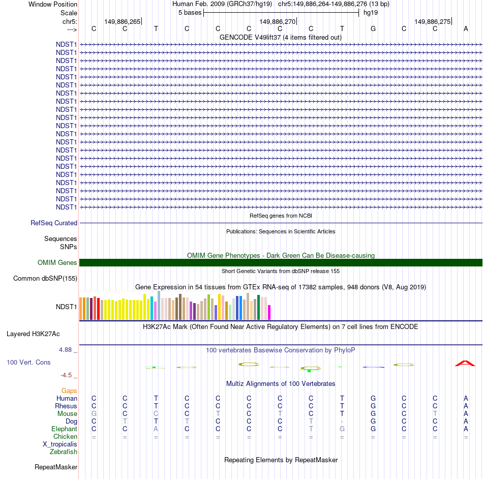The image size is (483, 479).
Task: Select the Human alignment row label
Action: tap(67, 398)
